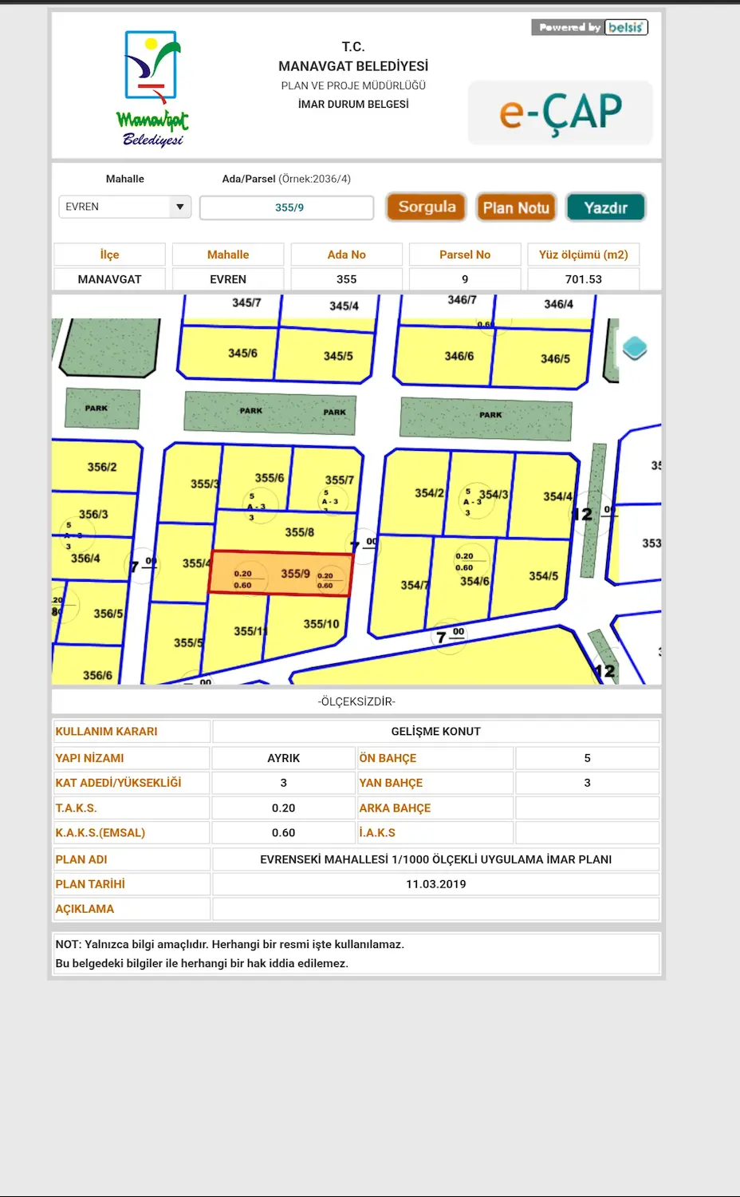Click the Yüz ölçümü (m2) header
740x1197 pixels.
point(584,255)
